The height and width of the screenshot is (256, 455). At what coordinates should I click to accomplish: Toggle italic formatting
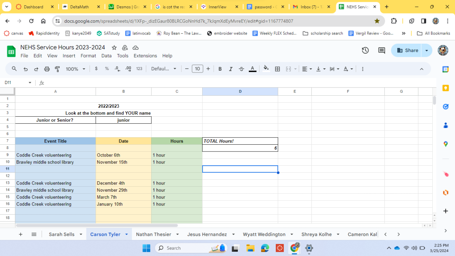pos(231,69)
